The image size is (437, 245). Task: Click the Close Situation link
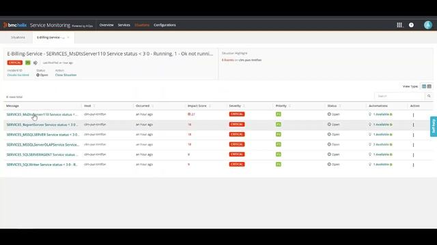click(66, 75)
